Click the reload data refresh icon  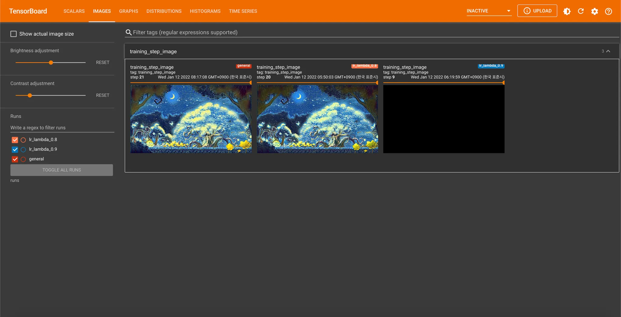click(581, 11)
